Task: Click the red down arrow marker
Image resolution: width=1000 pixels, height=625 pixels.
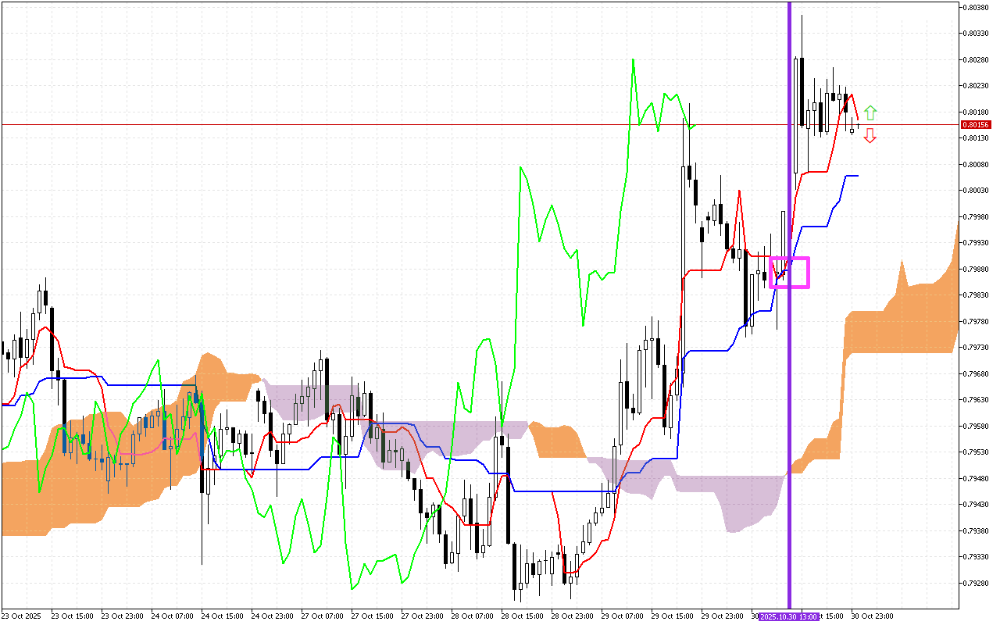Action: [x=870, y=137]
